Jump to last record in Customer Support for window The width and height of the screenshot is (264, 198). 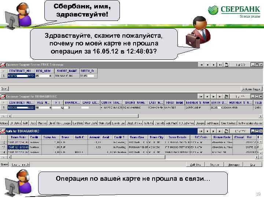tap(220, 96)
